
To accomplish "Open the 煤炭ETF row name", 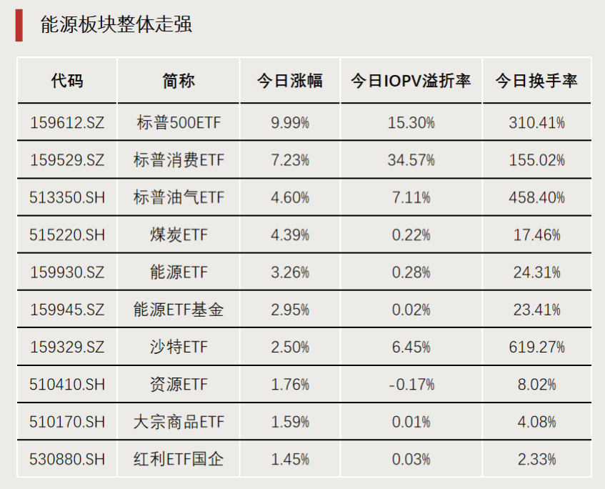I will (x=179, y=234).
